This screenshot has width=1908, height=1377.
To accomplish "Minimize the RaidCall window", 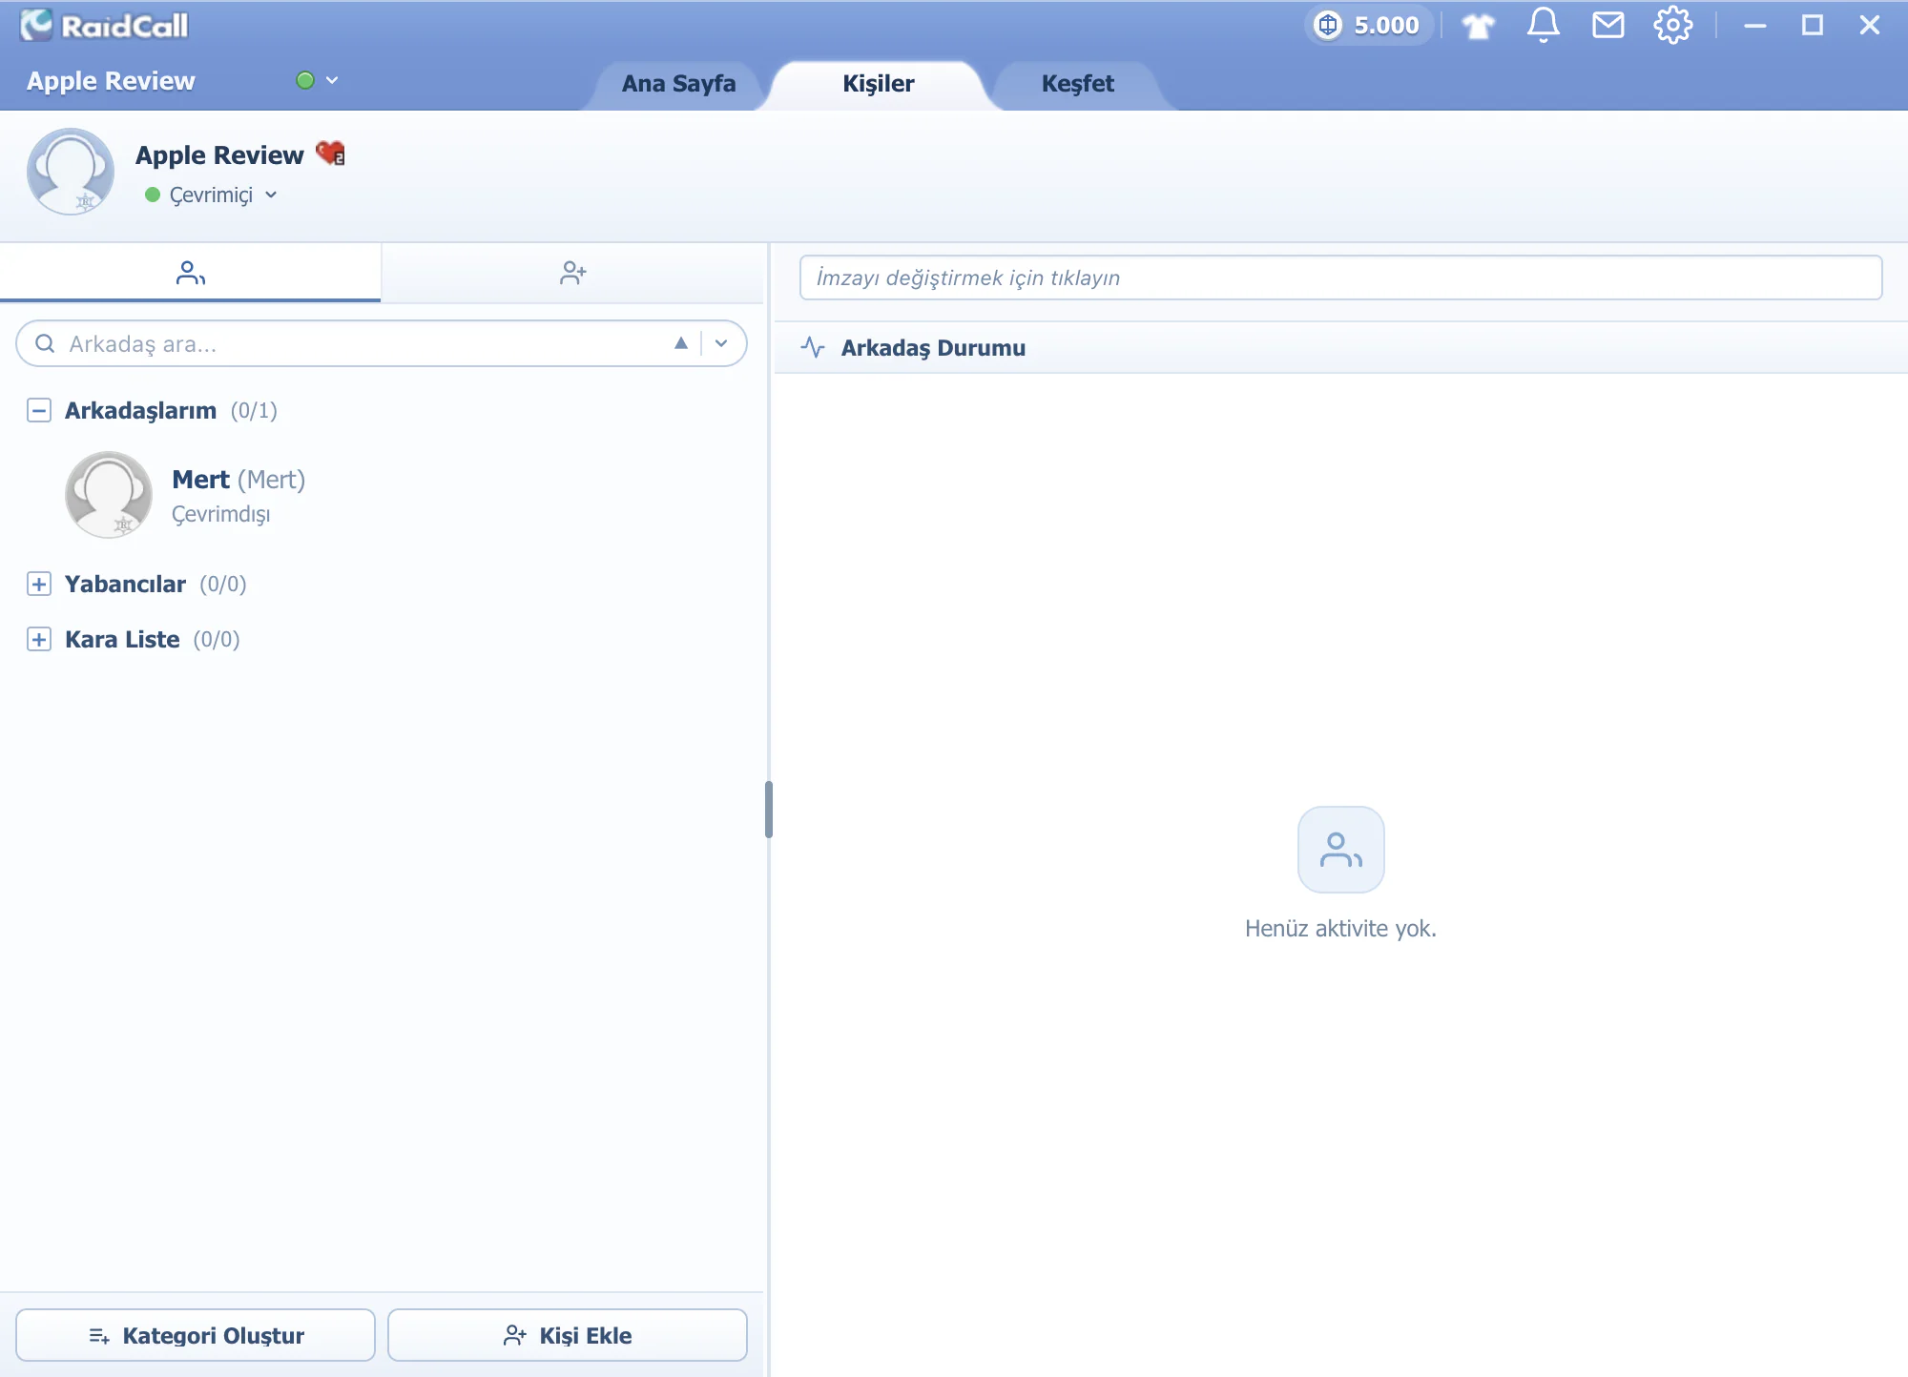I will [x=1755, y=26].
